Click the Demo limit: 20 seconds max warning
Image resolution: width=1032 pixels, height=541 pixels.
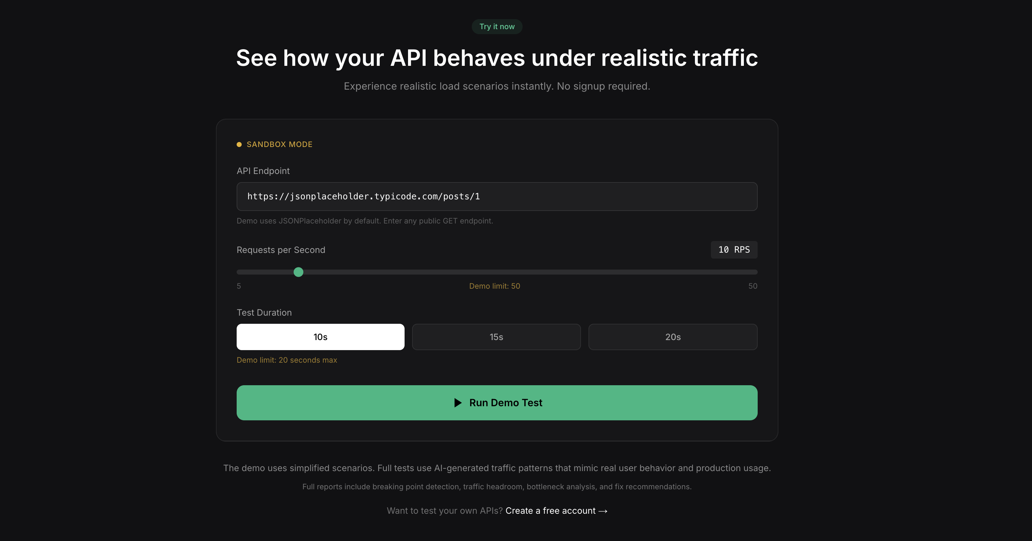[287, 360]
